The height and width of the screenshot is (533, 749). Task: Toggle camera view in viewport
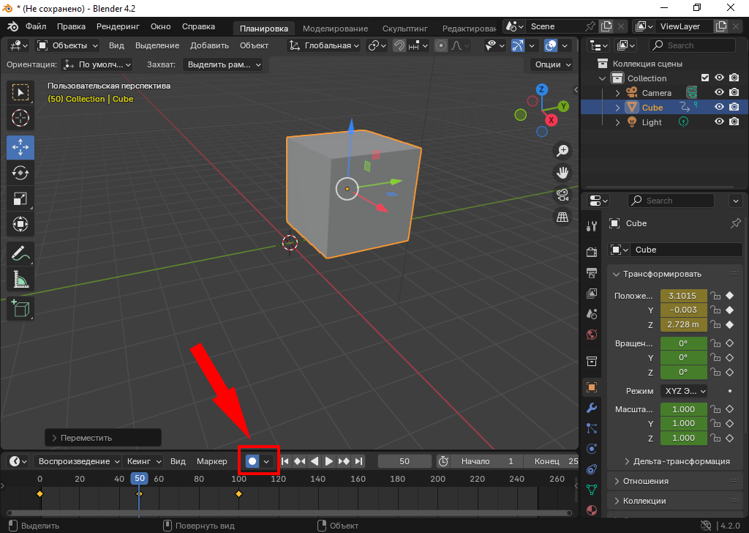point(562,195)
